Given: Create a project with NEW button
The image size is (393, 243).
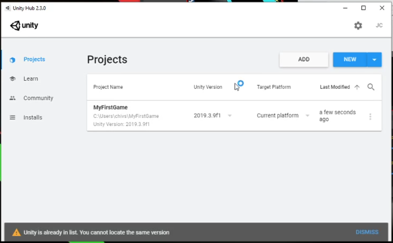Looking at the screenshot, I should point(350,59).
